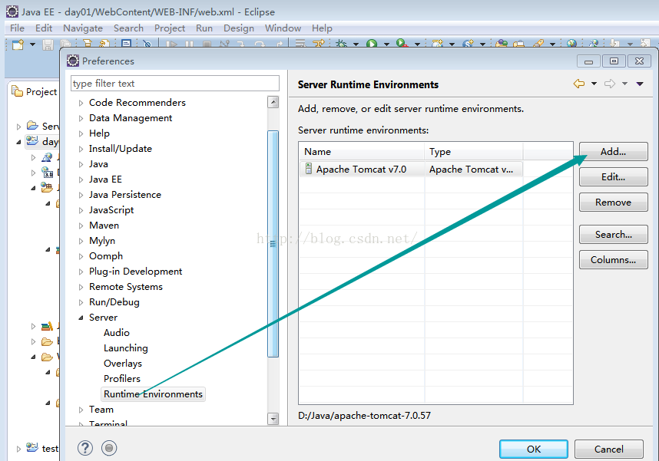Expand the Code Recommenders tree node
659x461 pixels.
coord(81,103)
